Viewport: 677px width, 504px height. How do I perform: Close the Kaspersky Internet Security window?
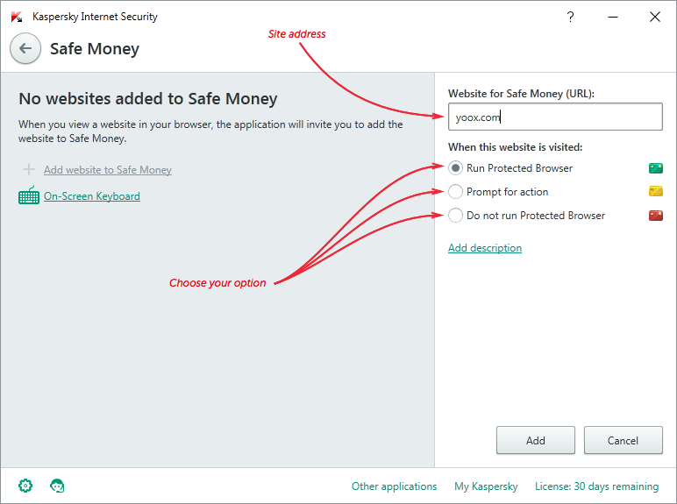tap(655, 17)
